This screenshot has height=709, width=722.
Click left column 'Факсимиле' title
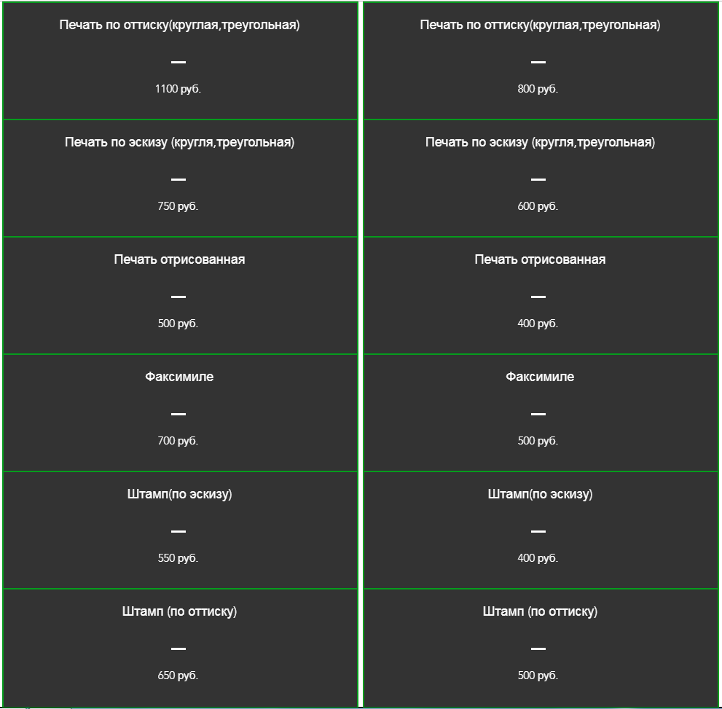(x=179, y=377)
